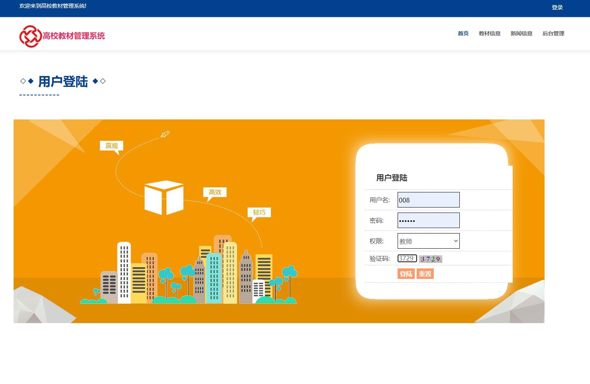Screen dimensions: 590x384
Task: Click the captcha image showing 3729
Action: 430,259
